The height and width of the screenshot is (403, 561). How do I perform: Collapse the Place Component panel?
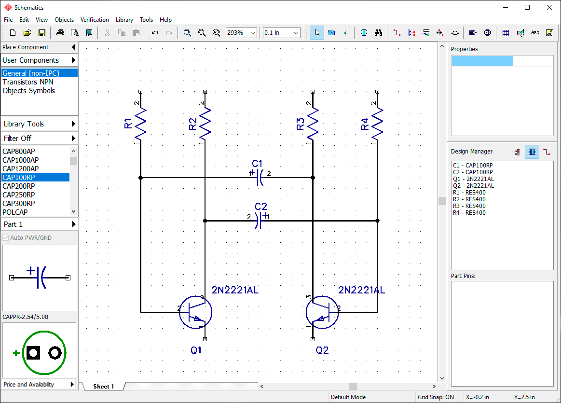tap(73, 47)
